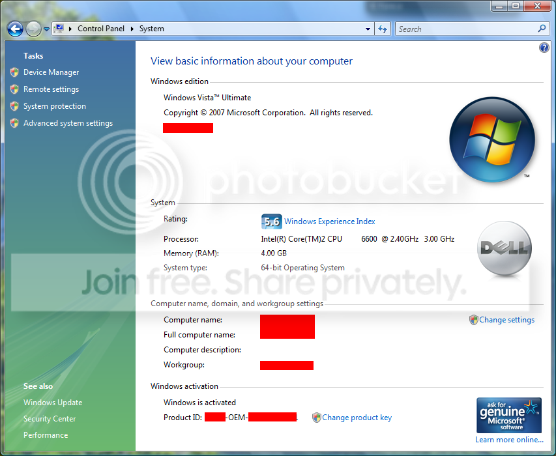Open the address bar history dropdown
This screenshot has width=556, height=456.
368,29
